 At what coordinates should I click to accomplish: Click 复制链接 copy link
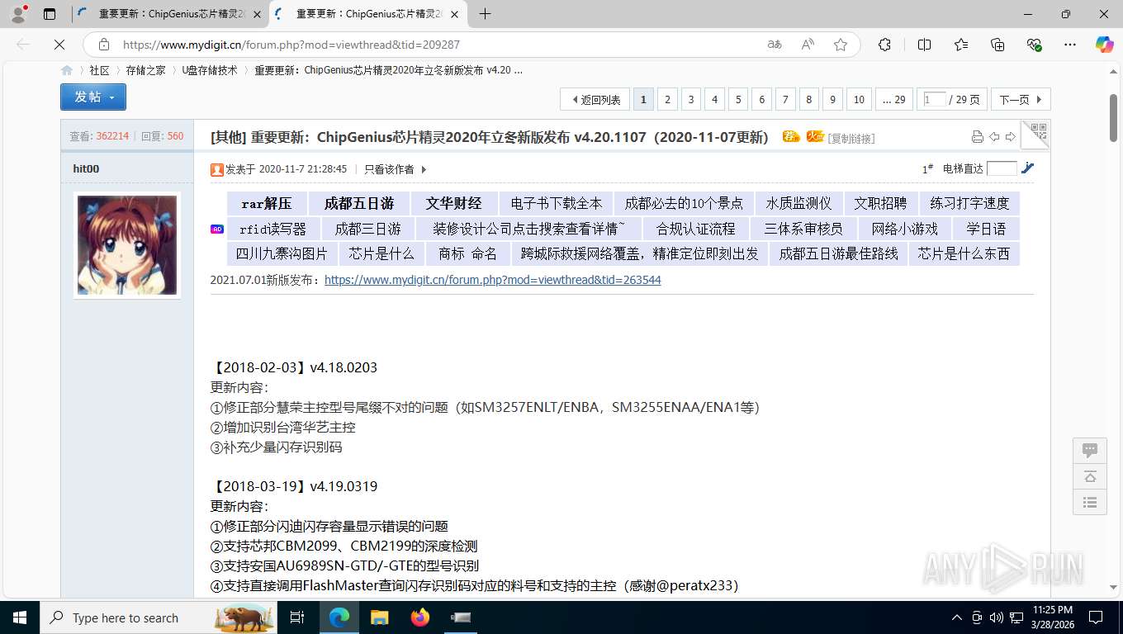pyautogui.click(x=851, y=138)
